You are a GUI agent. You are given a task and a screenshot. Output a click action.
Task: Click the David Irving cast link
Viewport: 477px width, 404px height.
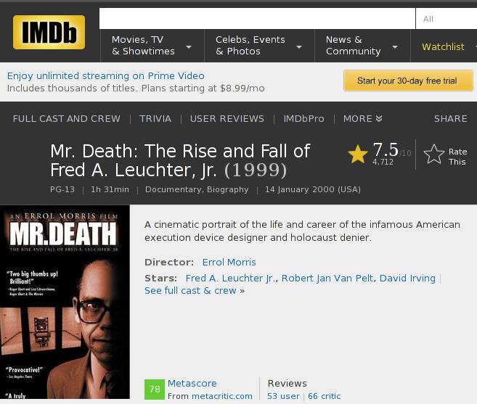click(407, 278)
